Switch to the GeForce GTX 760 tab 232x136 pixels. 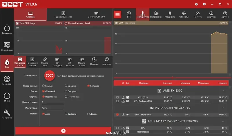96,15
